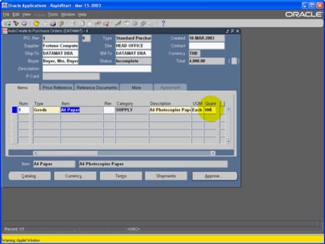This screenshot has height=244, width=325.
Task: Click the Clear Record eraser icon
Action: 97,23
